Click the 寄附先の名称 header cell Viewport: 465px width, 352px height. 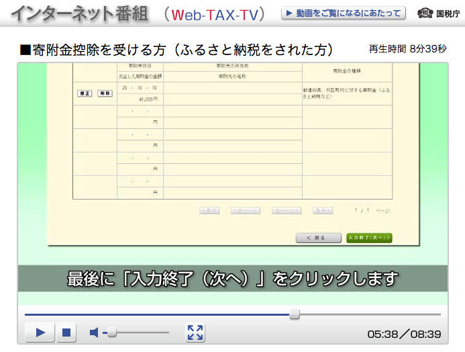(x=232, y=77)
